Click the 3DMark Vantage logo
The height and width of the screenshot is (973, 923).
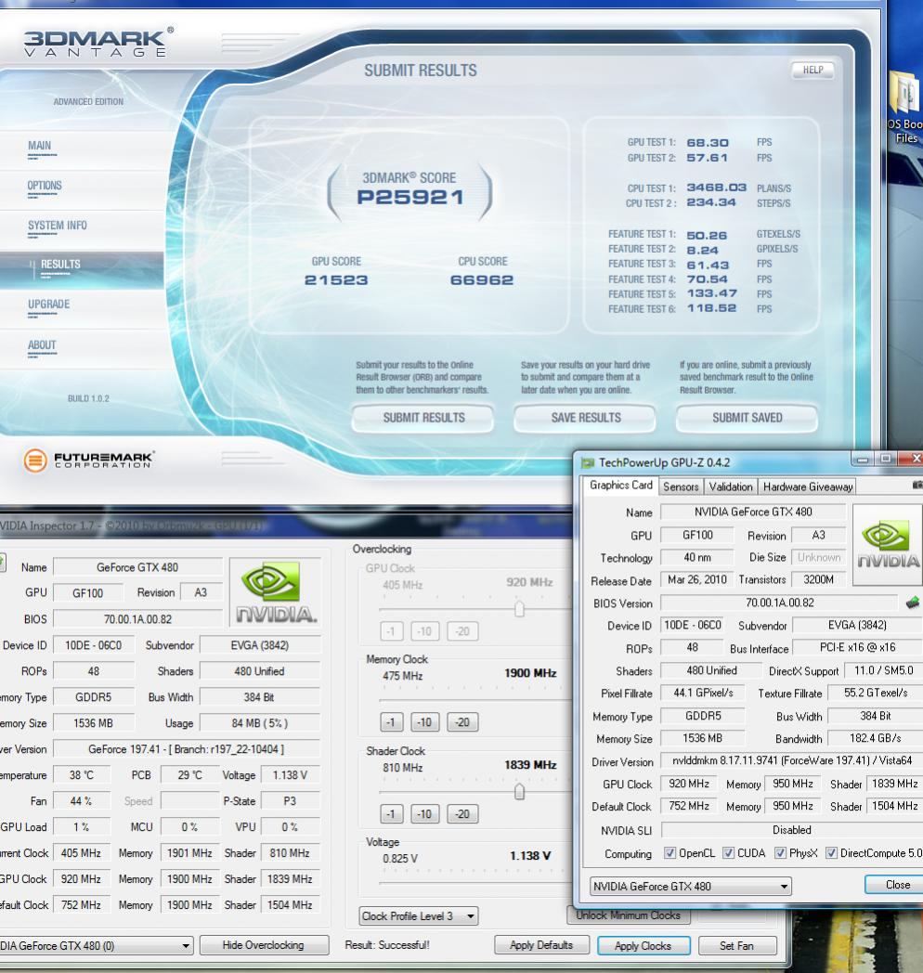98,43
